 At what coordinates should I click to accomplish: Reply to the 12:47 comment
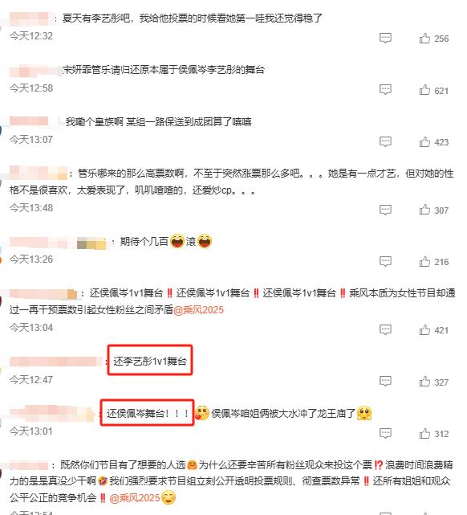point(385,382)
